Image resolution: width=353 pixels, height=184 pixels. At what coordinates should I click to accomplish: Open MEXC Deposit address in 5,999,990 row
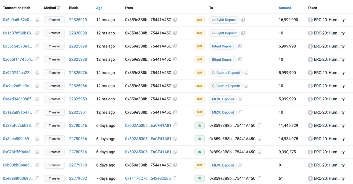click(223, 99)
